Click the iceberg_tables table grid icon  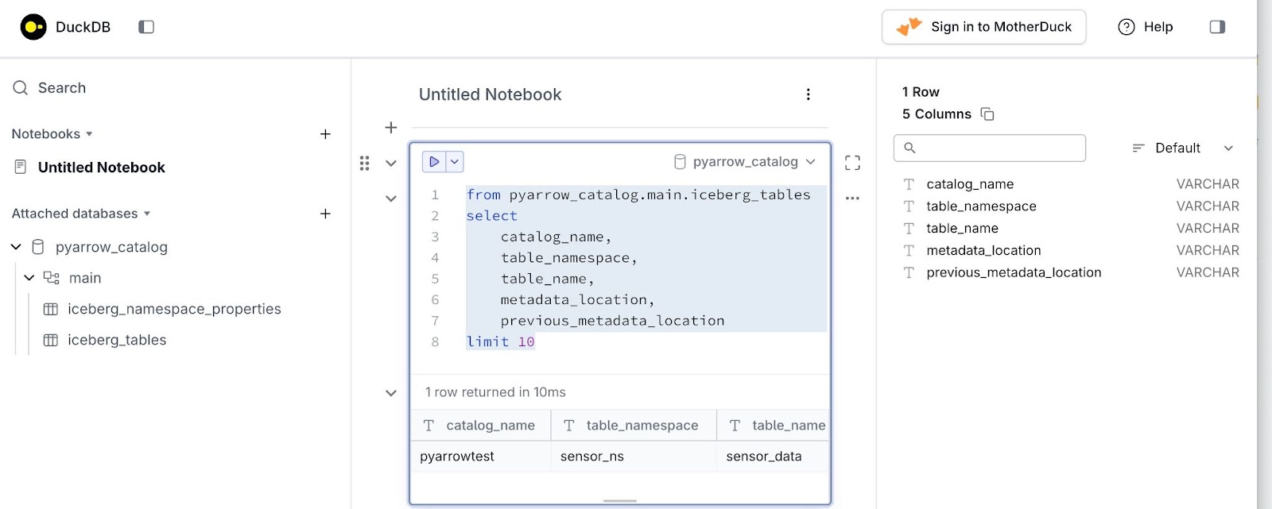51,340
